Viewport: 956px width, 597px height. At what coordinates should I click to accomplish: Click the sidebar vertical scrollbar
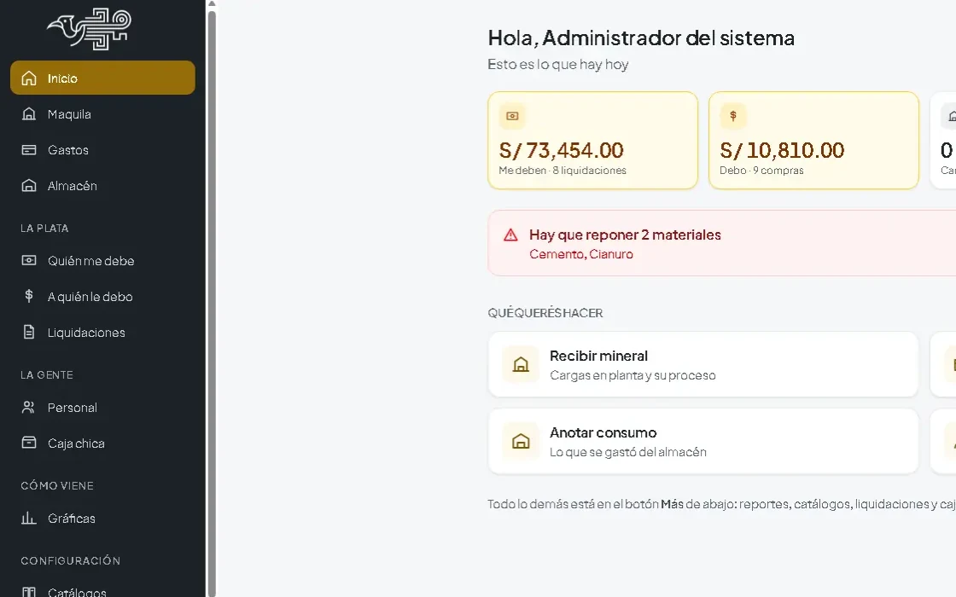coord(212,302)
